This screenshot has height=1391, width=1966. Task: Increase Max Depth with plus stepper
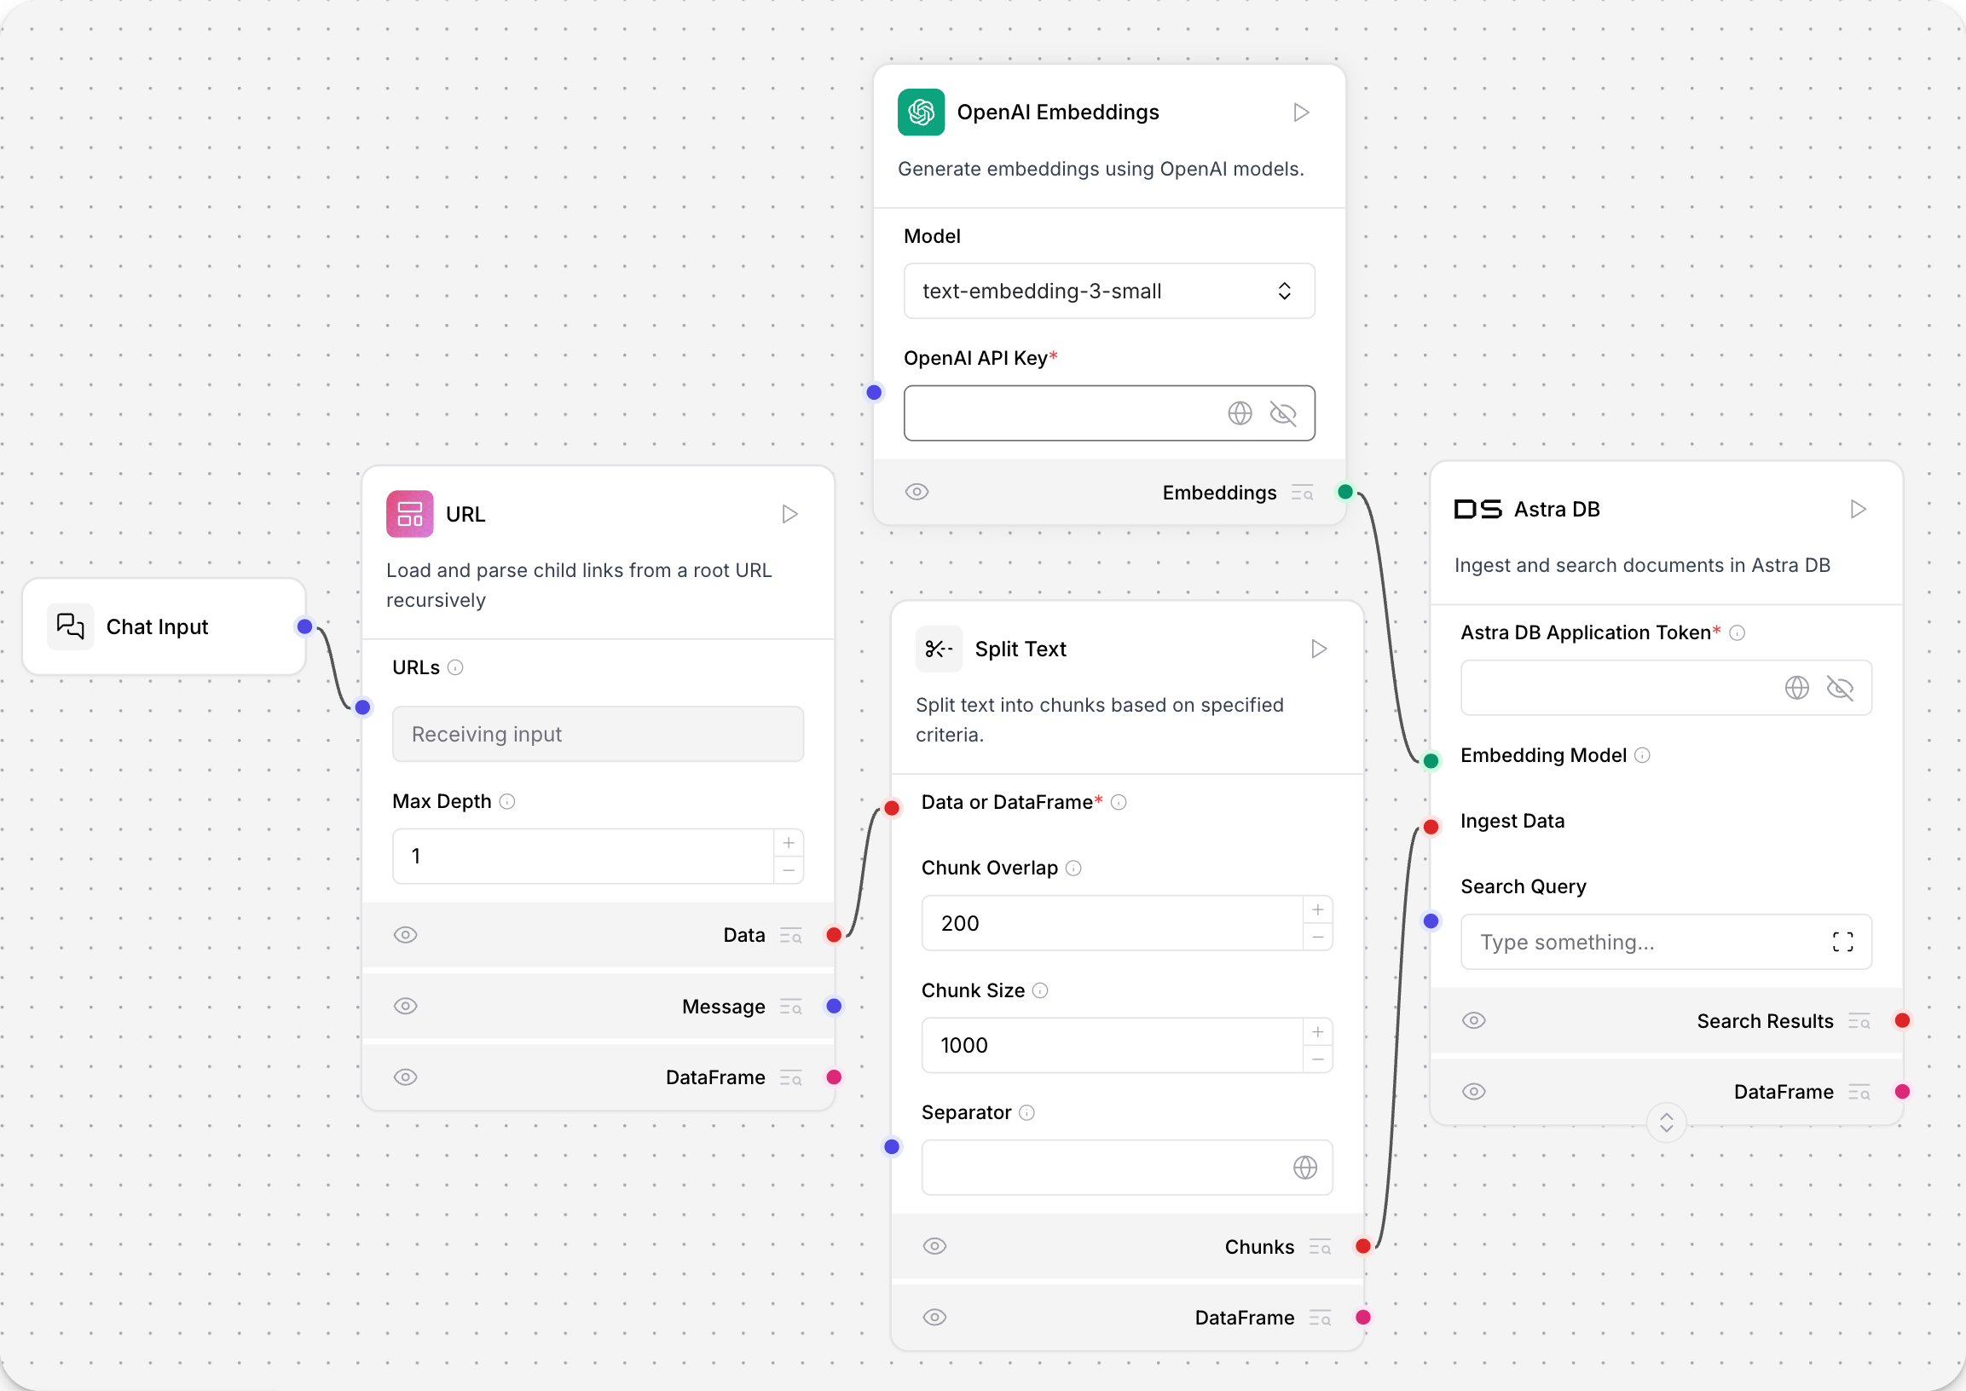point(788,843)
